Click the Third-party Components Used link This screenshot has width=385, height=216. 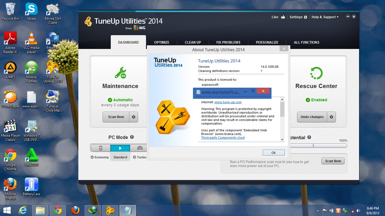click(x=223, y=138)
